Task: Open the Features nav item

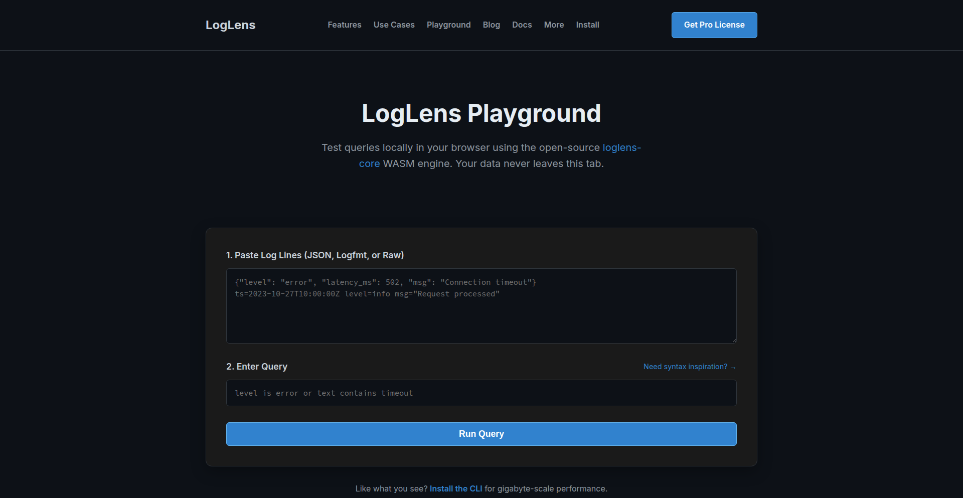Action: 344,25
